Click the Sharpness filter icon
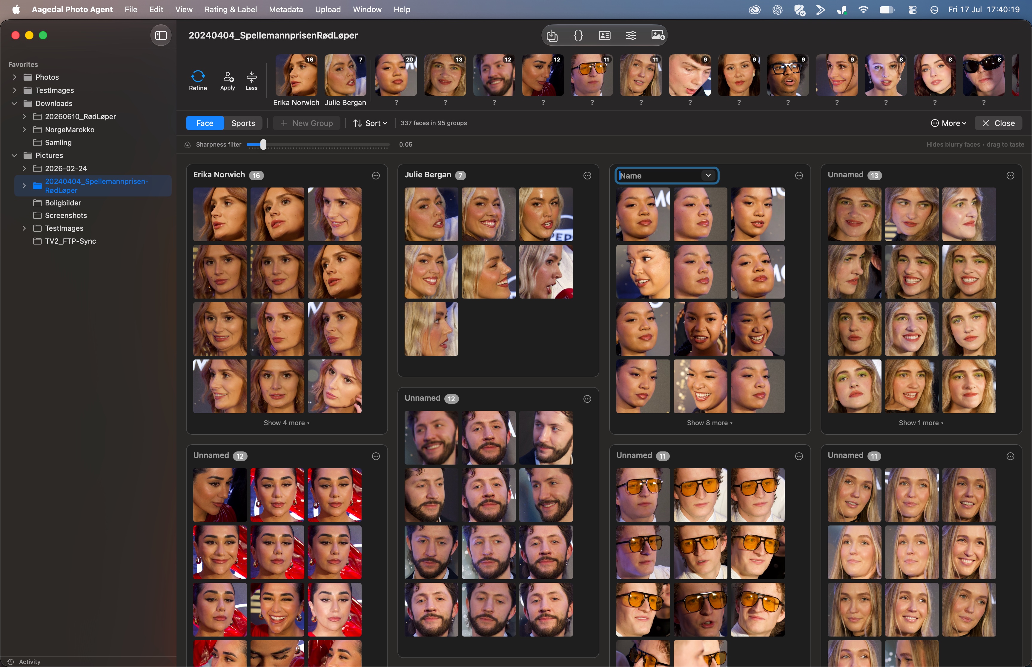 point(188,145)
